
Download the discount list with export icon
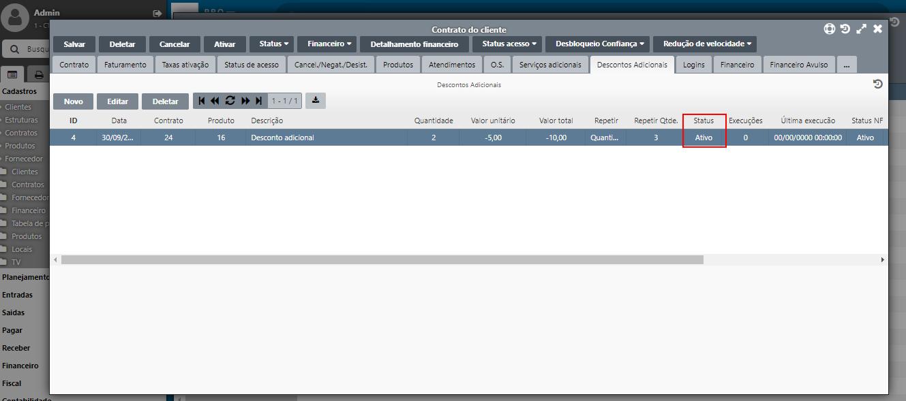[315, 101]
